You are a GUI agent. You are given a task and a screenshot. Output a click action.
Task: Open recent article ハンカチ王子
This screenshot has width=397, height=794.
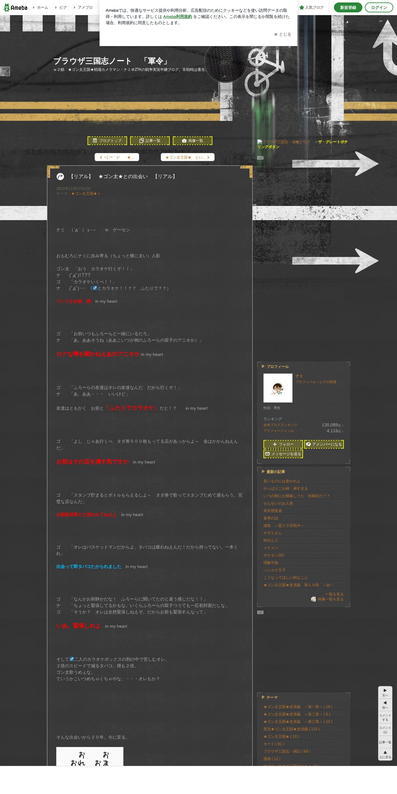(x=275, y=570)
